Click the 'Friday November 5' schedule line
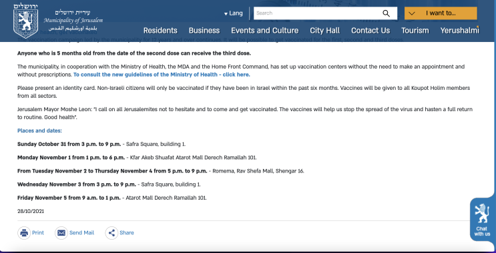 (112, 198)
